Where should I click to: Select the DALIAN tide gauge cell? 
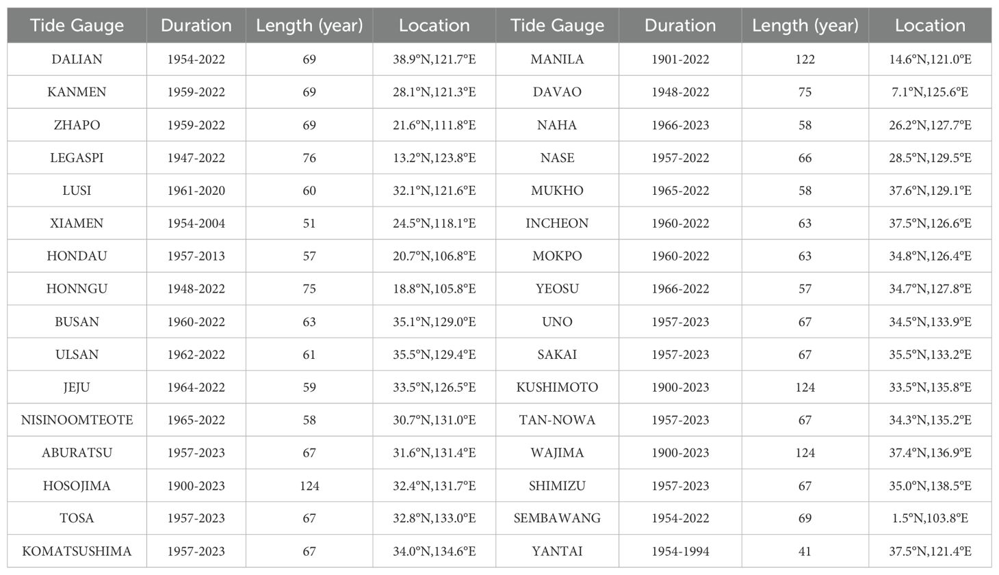[x=77, y=59]
